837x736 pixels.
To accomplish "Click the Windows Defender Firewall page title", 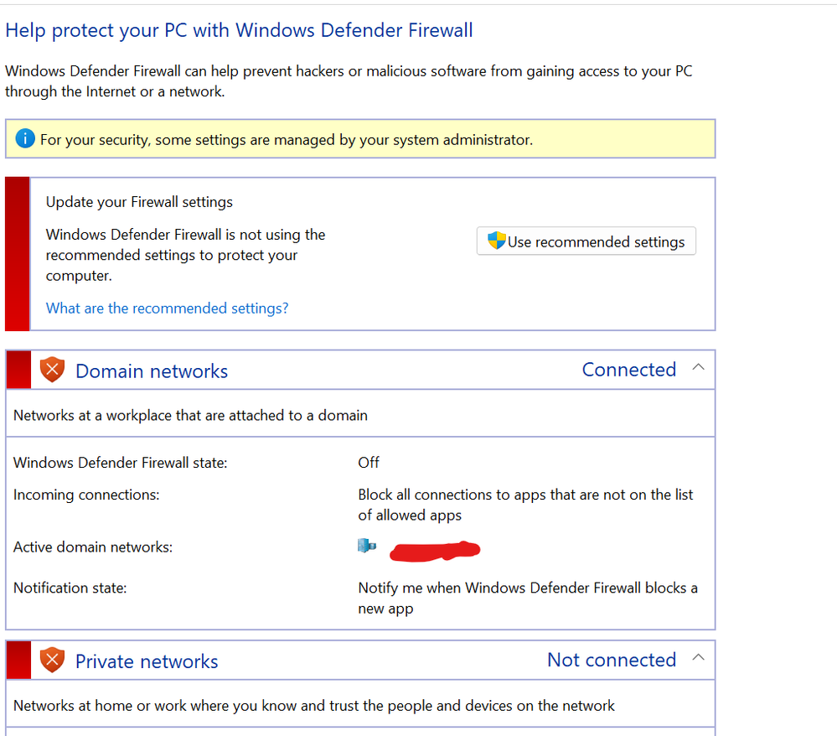I will [x=239, y=31].
